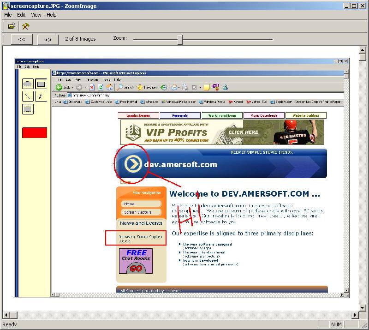
Task: Go to previous image with << button
Action: point(22,39)
